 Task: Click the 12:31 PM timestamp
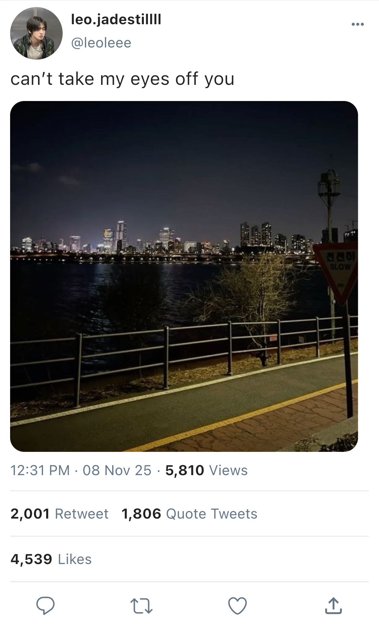coord(40,470)
